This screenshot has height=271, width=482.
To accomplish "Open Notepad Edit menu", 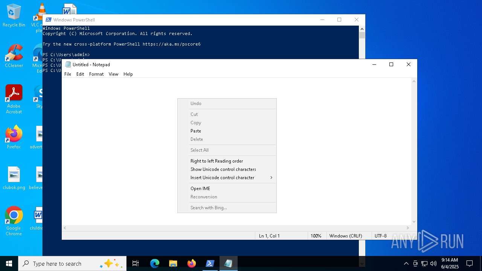I will pyautogui.click(x=80, y=74).
